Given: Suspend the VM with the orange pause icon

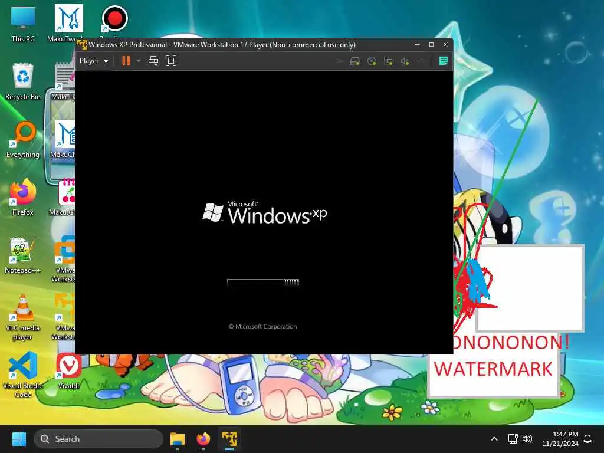Looking at the screenshot, I should [126, 61].
